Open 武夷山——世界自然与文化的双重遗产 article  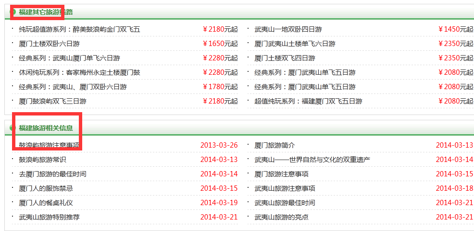coord(312,160)
